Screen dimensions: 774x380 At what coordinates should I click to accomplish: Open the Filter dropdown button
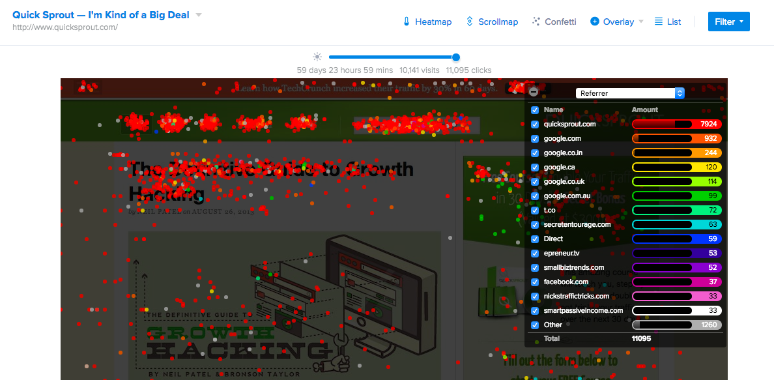pyautogui.click(x=728, y=22)
